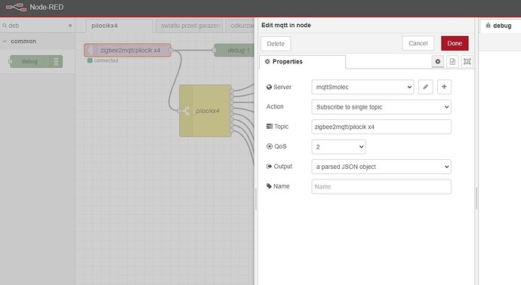Viewport: 521px width, 285px height.
Task: Click the Topic label text
Action: pyautogui.click(x=281, y=127)
